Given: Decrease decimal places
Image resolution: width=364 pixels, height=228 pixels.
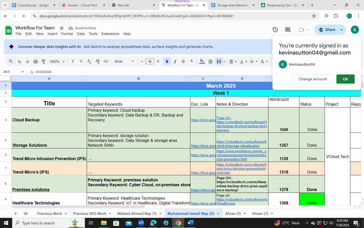Looking at the screenshot, I should (89, 61).
